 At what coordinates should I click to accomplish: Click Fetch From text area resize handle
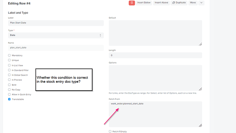pos(200,125)
